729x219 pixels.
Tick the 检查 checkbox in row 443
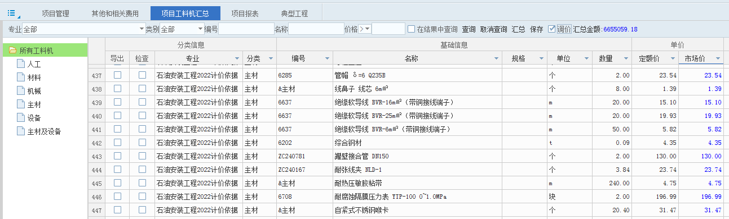142,156
